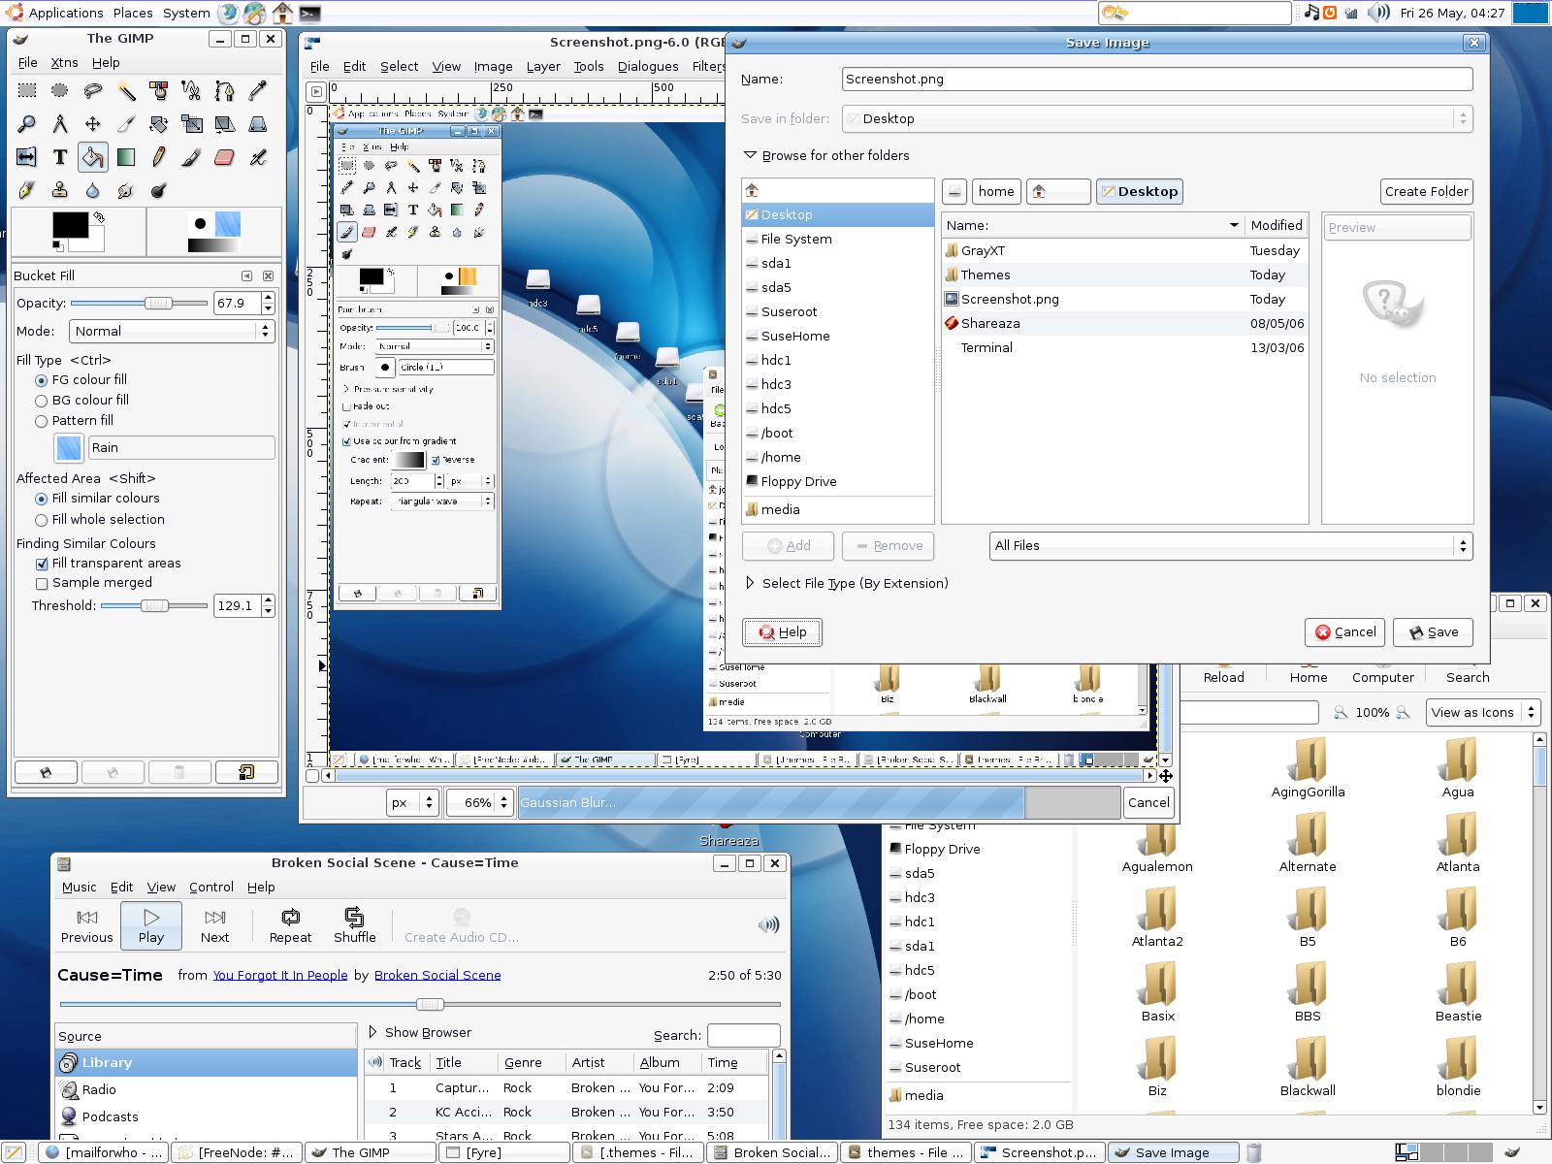Screen dimensions: 1552x1164
Task: Select the Dodge/Burn tool
Action: coord(159,190)
